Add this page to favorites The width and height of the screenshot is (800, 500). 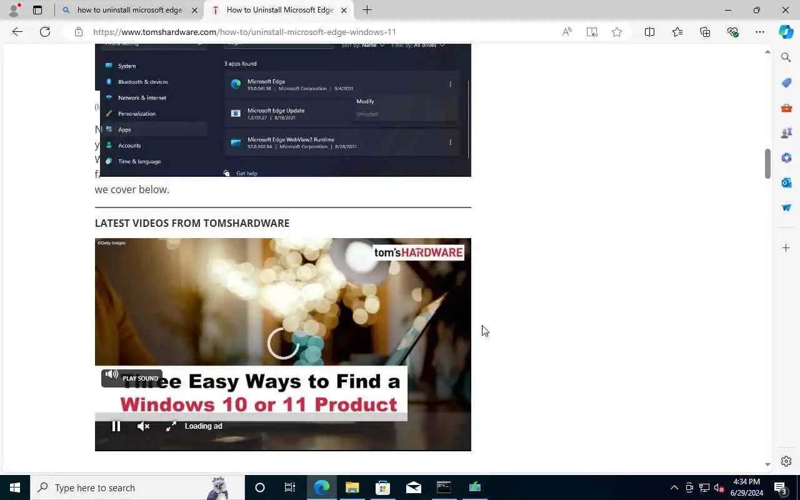click(617, 32)
